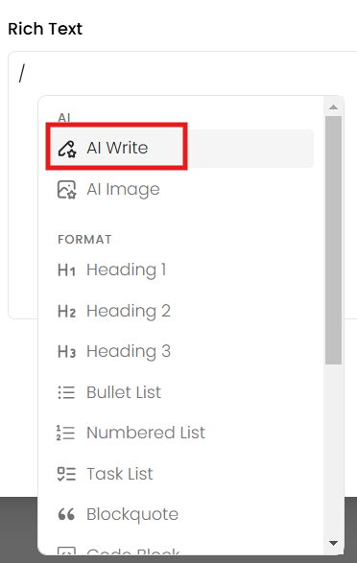
Task: Click the H1 heading icon
Action: coord(66,270)
